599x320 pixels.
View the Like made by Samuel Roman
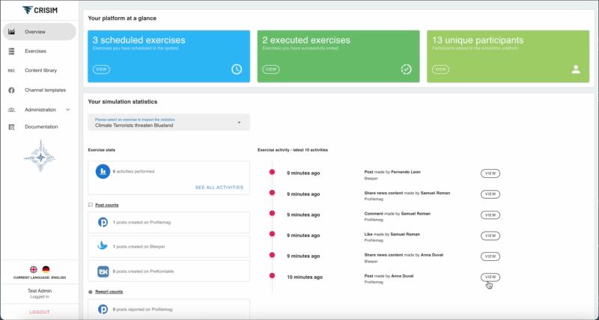(490, 236)
